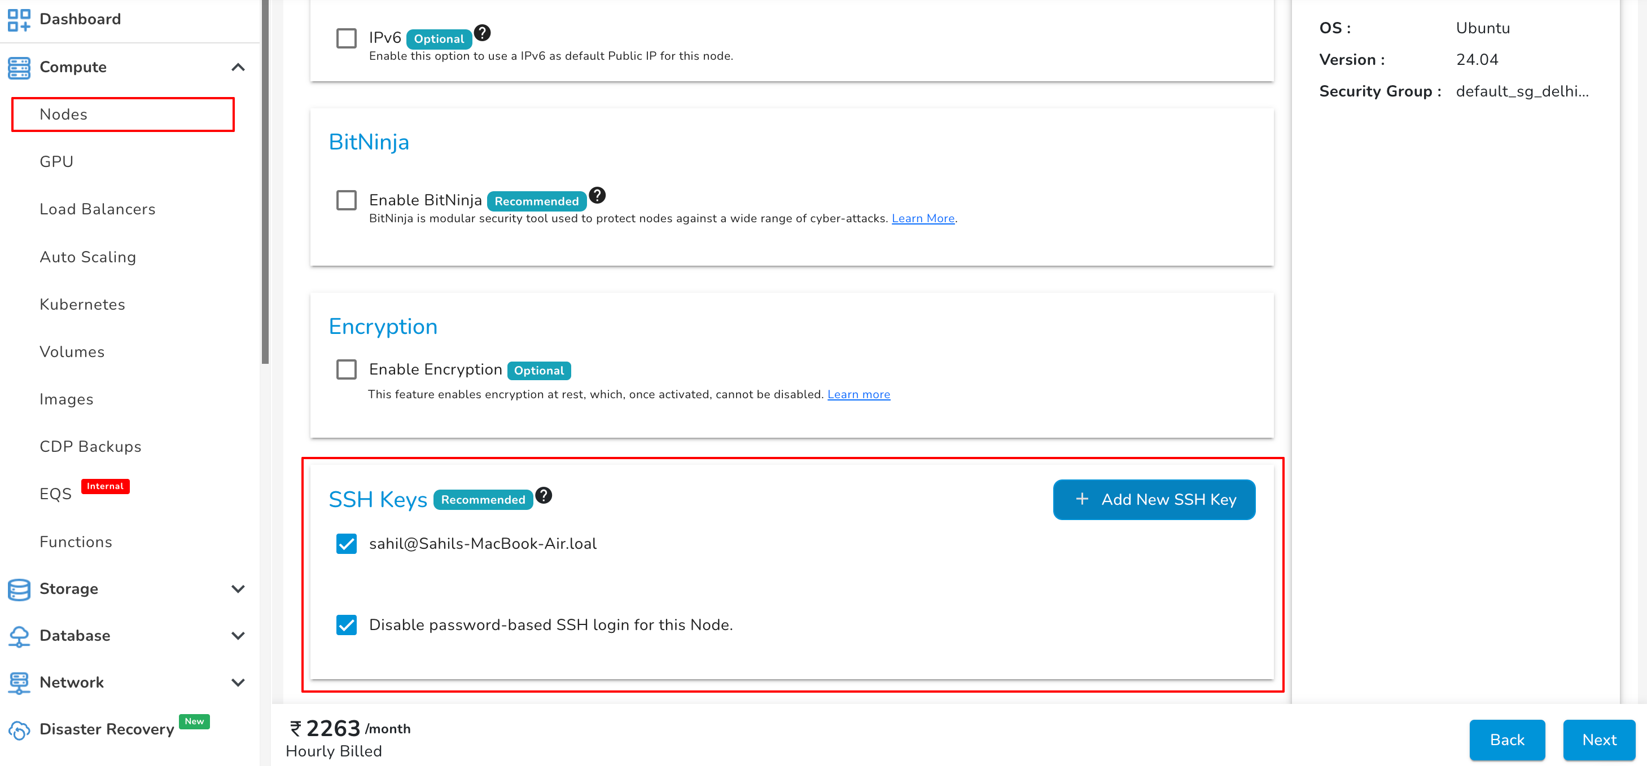Open the BitNinja Learn More link

click(923, 218)
